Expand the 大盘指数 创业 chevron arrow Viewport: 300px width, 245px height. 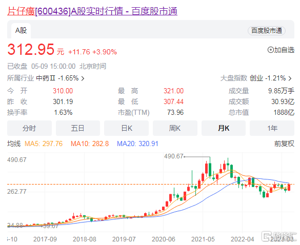pyautogui.click(x=290, y=78)
